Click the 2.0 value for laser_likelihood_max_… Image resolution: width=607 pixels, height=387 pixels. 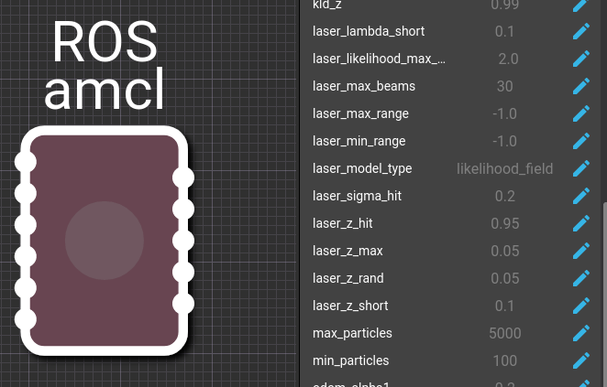[508, 59]
